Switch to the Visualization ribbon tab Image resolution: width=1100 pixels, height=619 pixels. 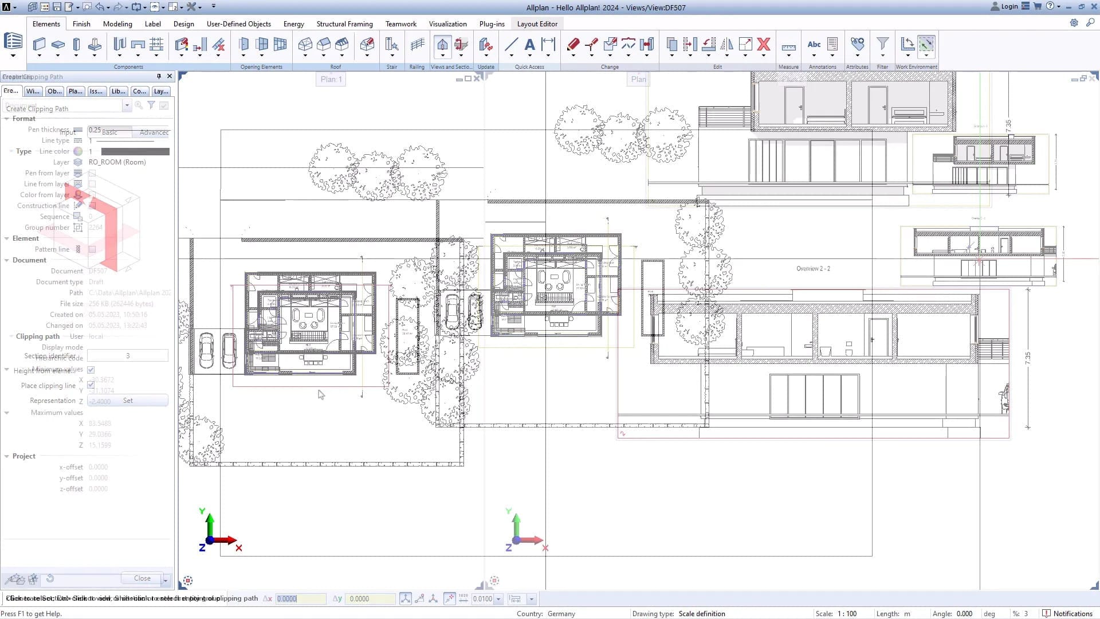click(x=447, y=24)
